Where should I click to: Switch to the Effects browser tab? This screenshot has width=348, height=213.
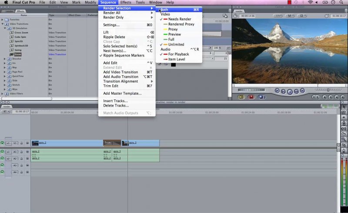coord(20,11)
